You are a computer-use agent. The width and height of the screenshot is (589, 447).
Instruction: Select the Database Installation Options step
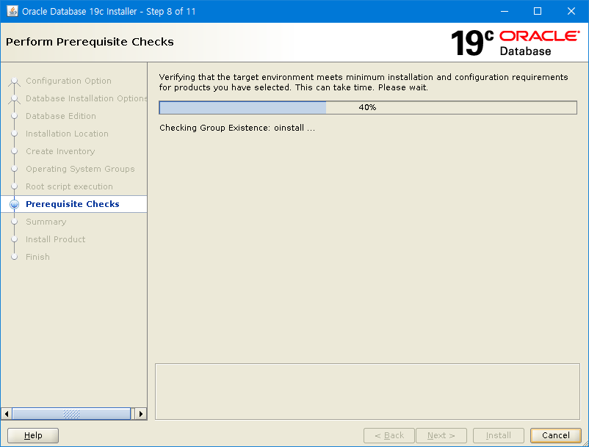[x=86, y=98]
